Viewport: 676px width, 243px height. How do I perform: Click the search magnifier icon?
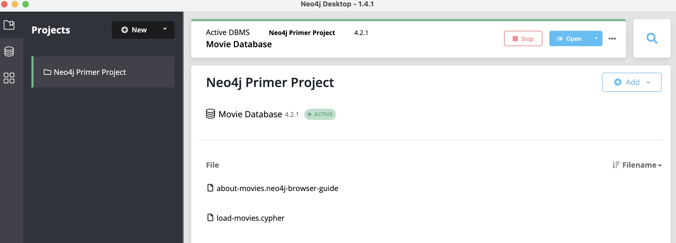point(652,38)
